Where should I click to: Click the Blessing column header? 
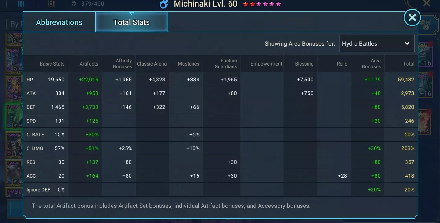pos(304,64)
